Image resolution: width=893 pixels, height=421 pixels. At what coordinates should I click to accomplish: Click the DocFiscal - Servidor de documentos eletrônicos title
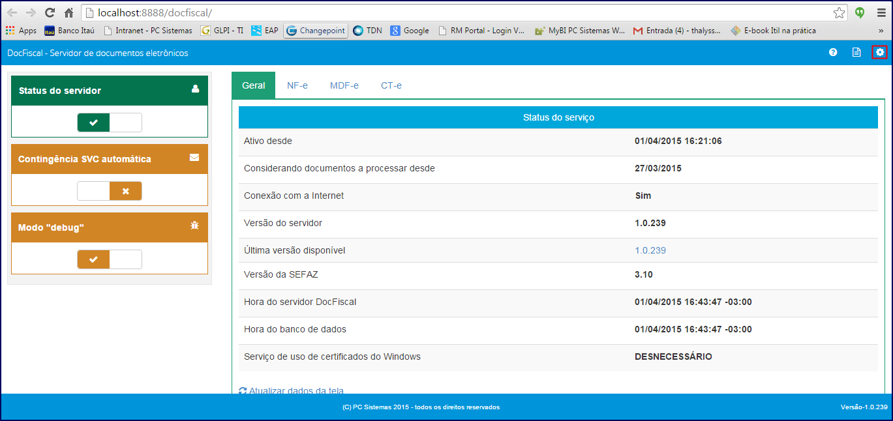coord(98,53)
